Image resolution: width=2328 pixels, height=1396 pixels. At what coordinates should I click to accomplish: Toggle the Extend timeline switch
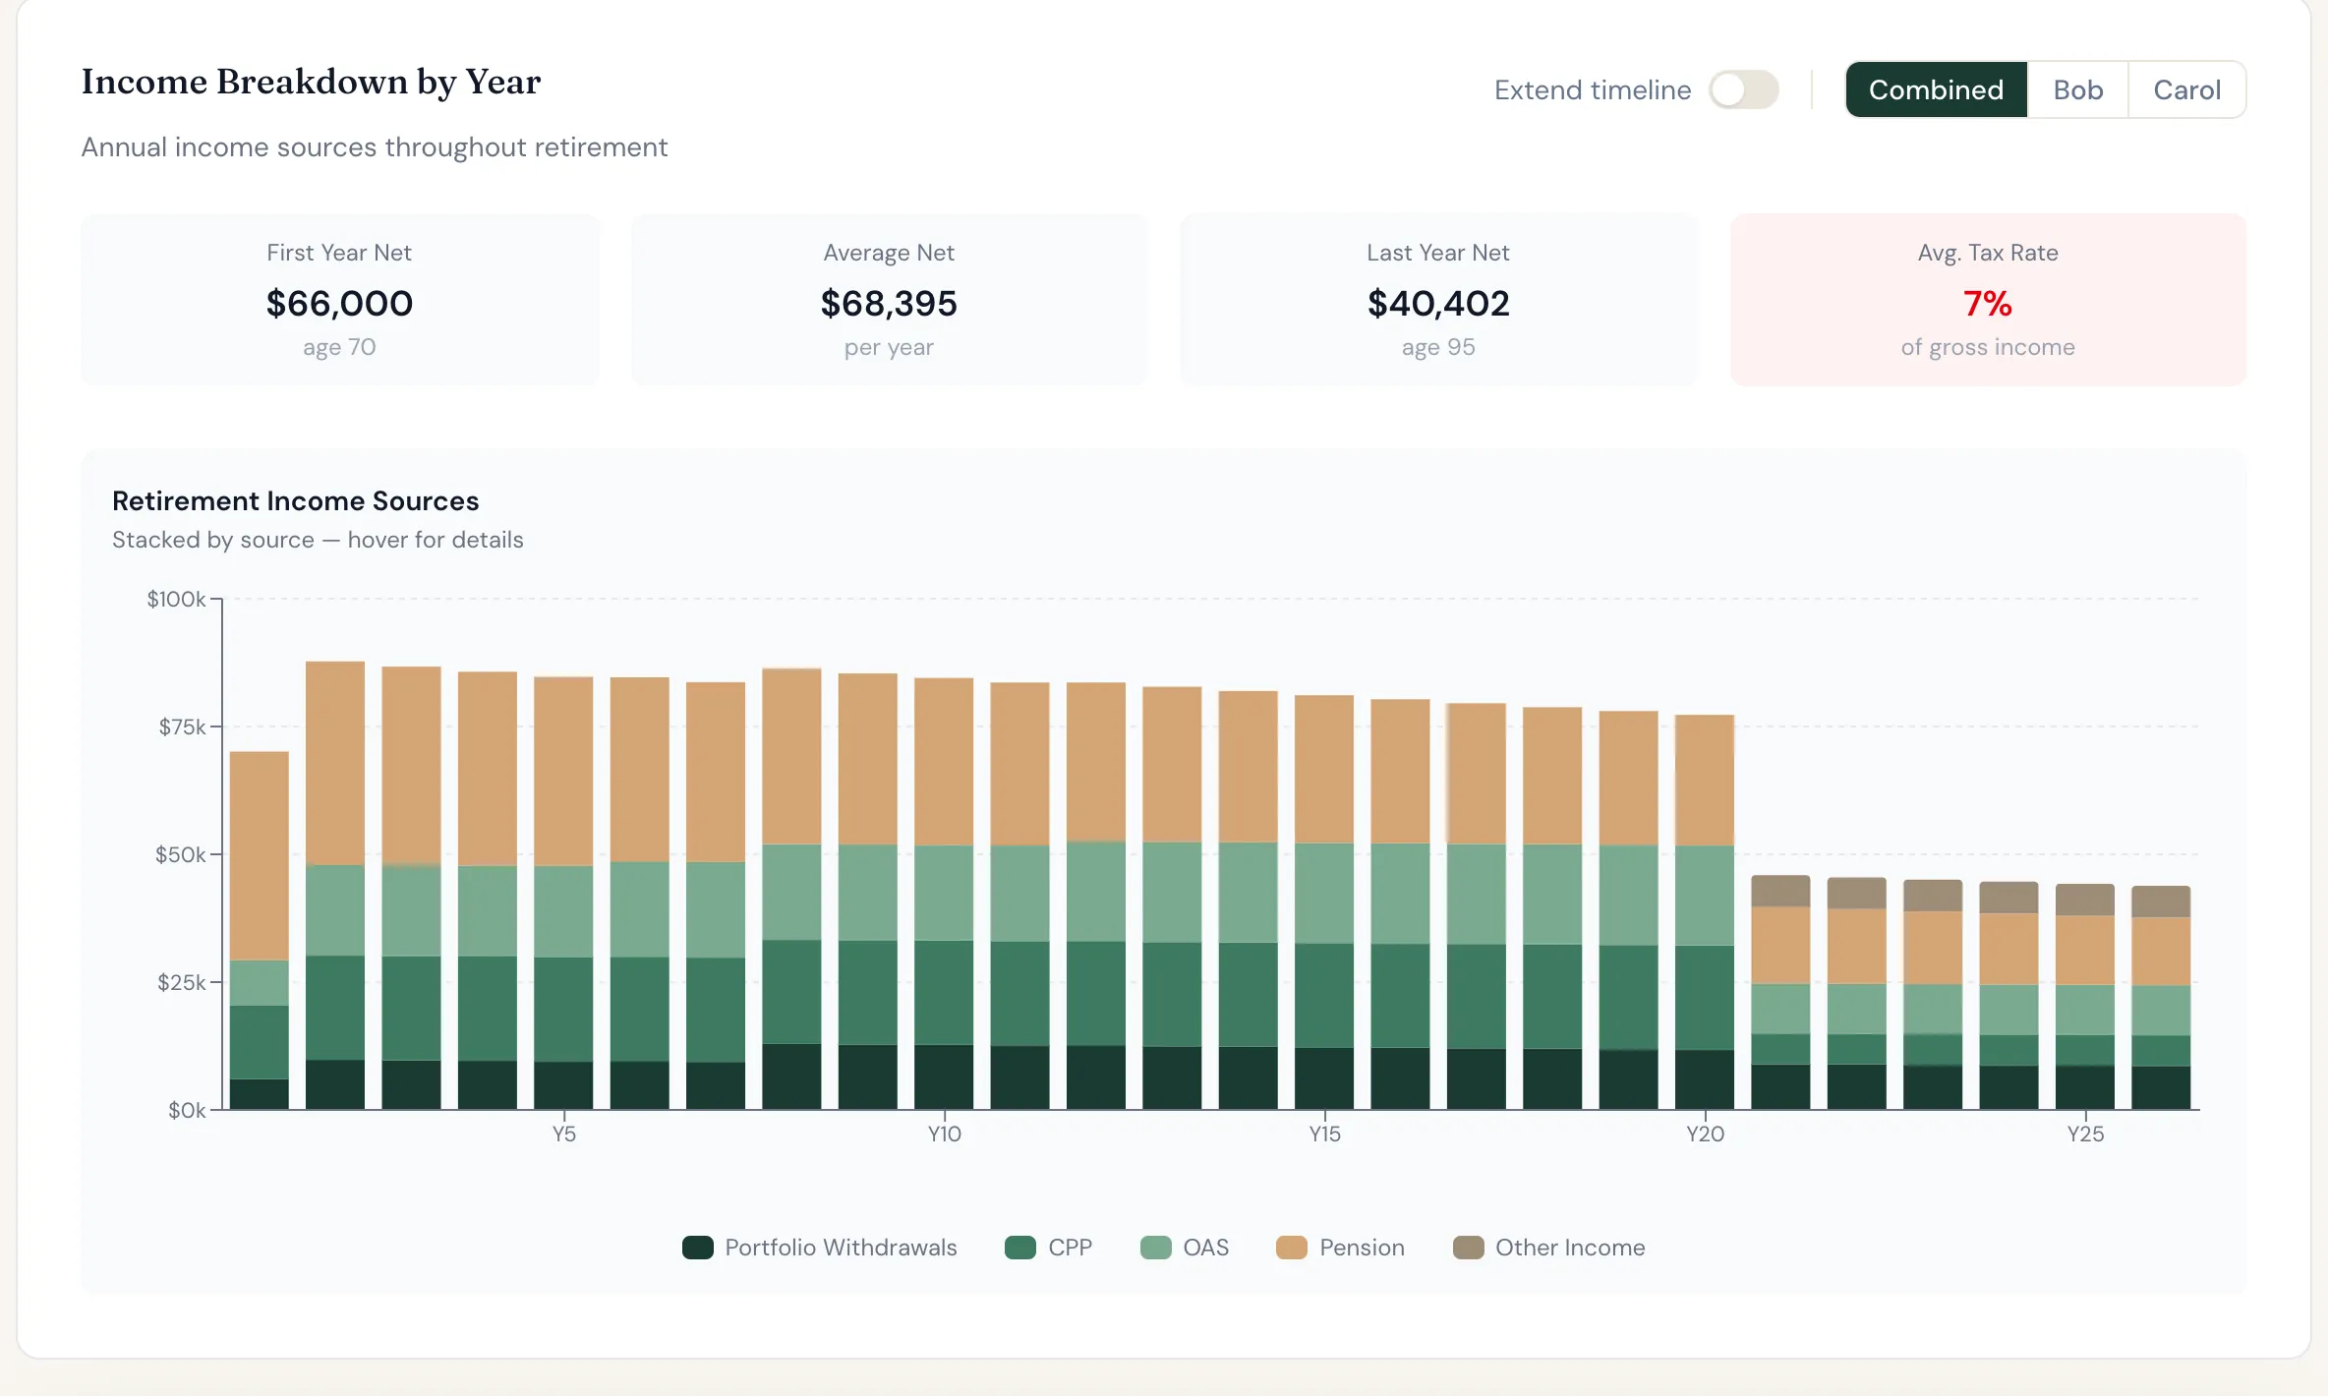1743,89
